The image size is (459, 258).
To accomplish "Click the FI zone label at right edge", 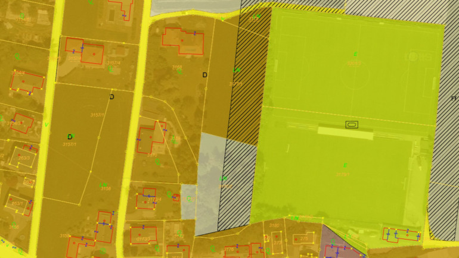I will 454,98.
